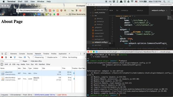Filter requests by CSS type
The width and height of the screenshot is (173, 97).
click(14, 64)
